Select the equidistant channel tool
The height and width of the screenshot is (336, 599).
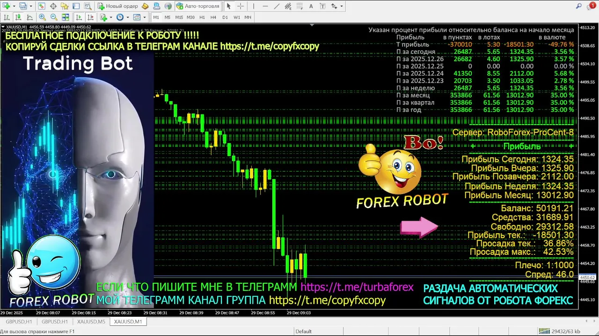click(x=288, y=6)
